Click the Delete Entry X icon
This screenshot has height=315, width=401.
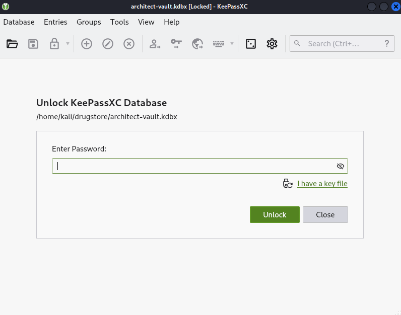coord(129,44)
